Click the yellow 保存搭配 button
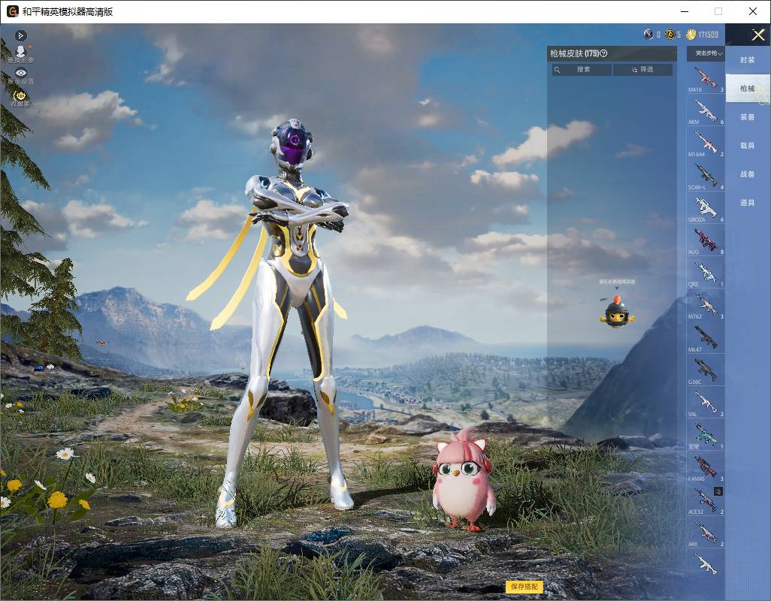771x601 pixels. coord(525,586)
